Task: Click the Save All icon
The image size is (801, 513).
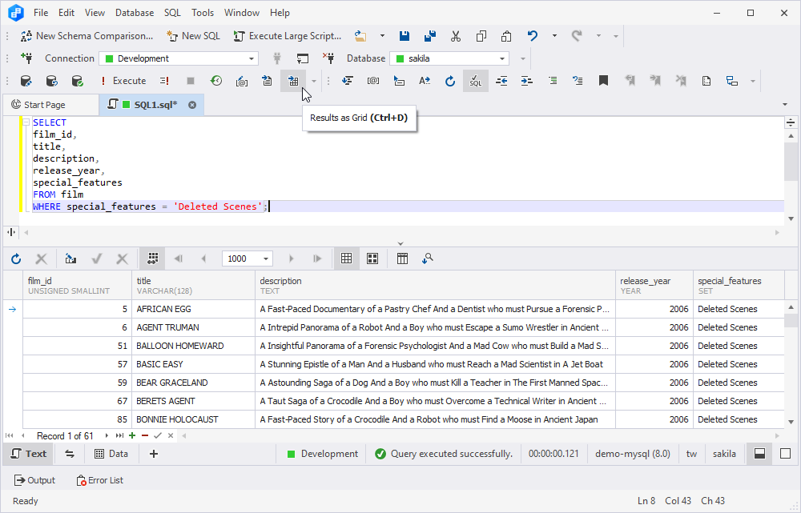Action: click(429, 36)
